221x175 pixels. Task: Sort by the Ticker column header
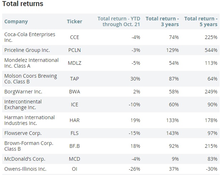(x=74, y=21)
